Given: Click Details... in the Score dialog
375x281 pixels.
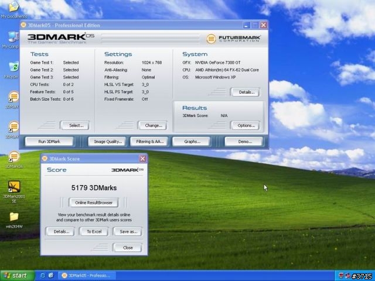Looking at the screenshot, I should pyautogui.click(x=60, y=232).
